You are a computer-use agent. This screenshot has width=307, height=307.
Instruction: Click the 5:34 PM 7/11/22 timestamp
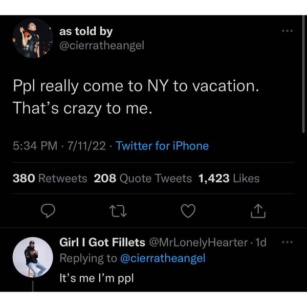(x=58, y=146)
